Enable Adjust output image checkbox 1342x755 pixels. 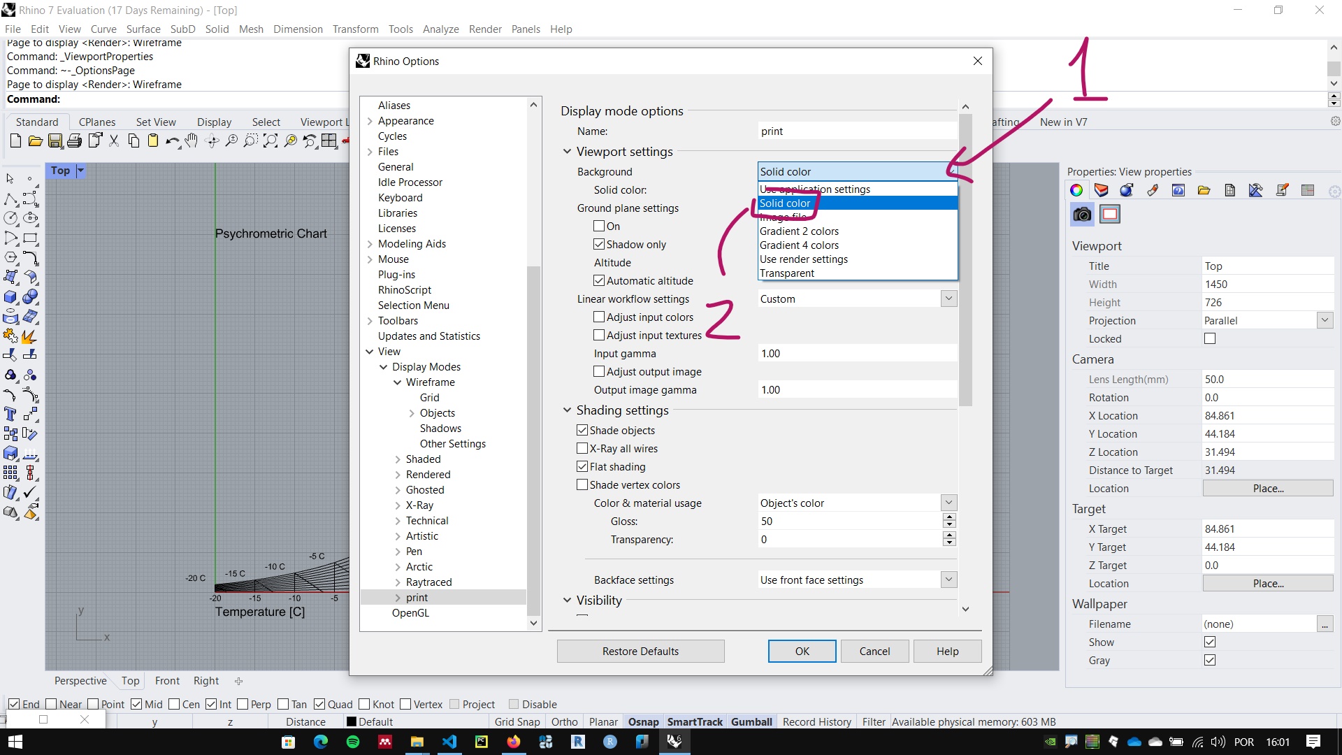coord(599,371)
